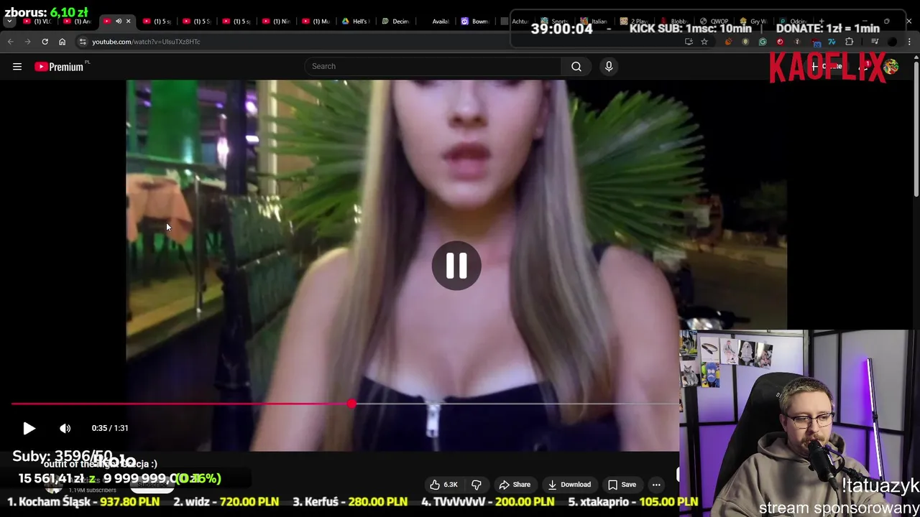
Task: Open the green Grammarly extension icon
Action: tap(763, 42)
